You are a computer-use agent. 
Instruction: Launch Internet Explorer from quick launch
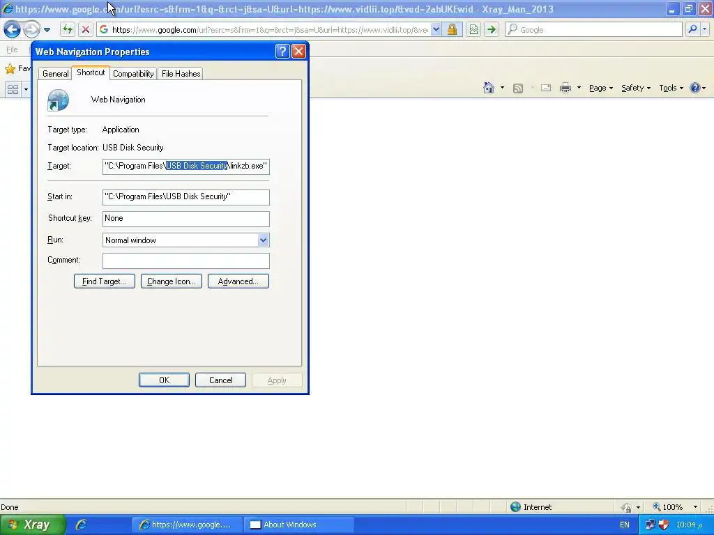pyautogui.click(x=82, y=525)
